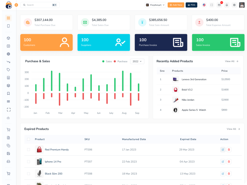Open the upper shopping cart icon in sidebar
Screen dimensions: 247x185
click(x=9, y=130)
